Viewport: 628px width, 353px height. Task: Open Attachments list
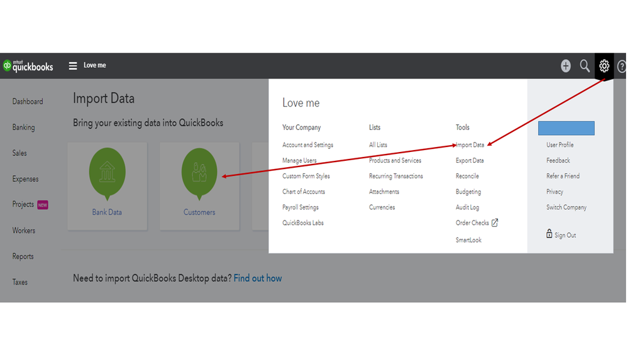[384, 192]
